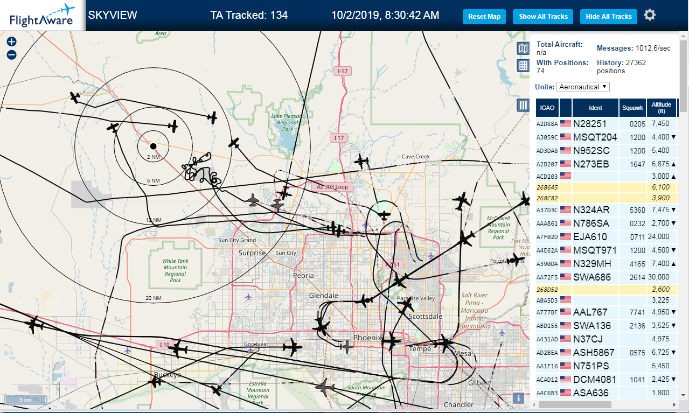
Task: Click the right arrow of the horizontal scrollbar
Action: click(x=675, y=404)
